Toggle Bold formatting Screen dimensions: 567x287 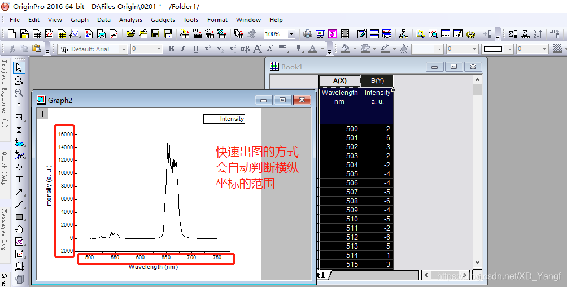point(171,49)
